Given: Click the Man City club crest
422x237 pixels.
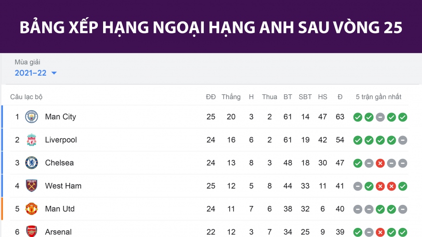Looking at the screenshot, I should click(x=32, y=117).
